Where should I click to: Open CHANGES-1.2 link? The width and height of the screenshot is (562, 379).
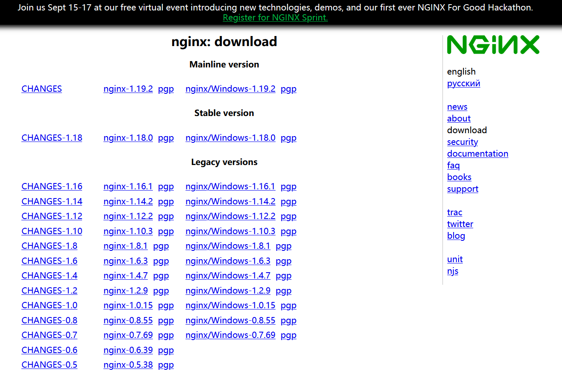(49, 291)
